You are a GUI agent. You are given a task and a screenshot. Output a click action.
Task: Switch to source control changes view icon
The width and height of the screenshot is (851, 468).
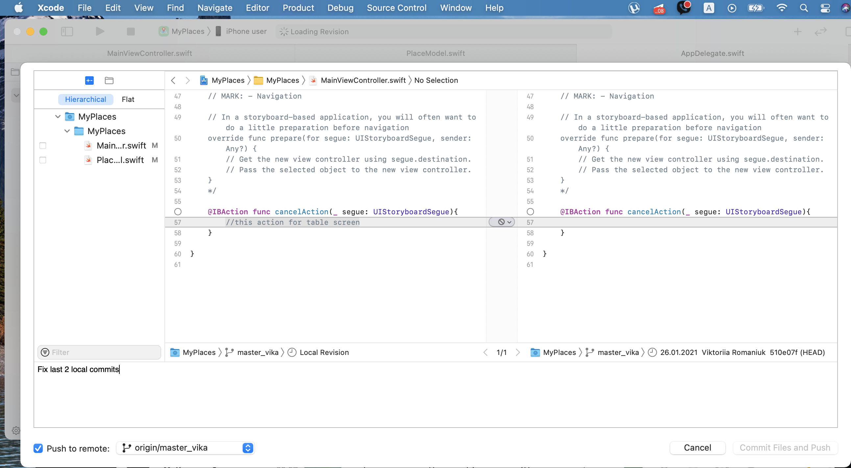pos(89,80)
